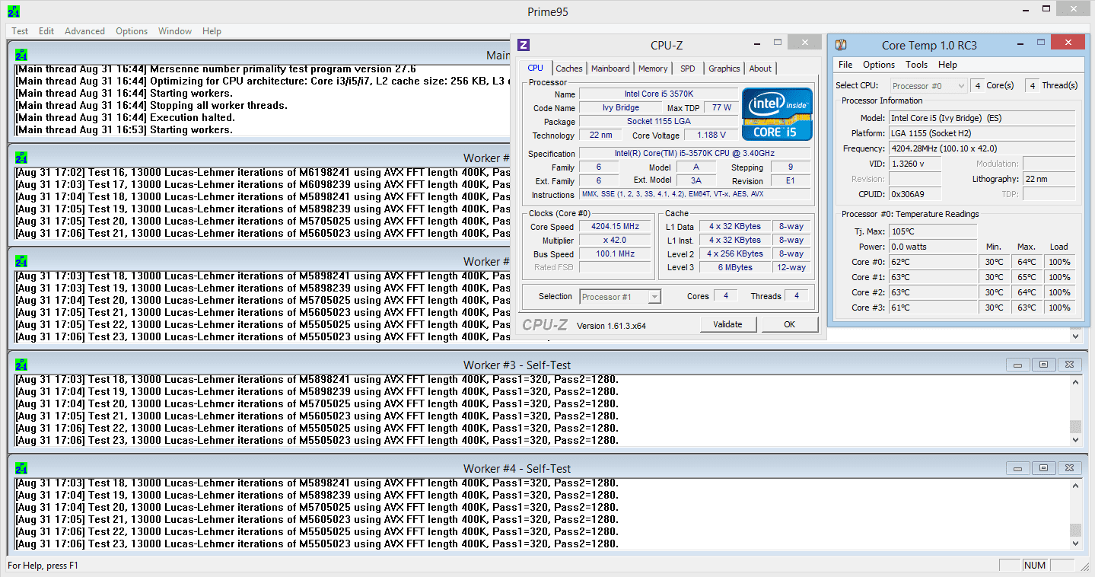
Task: Click the Worker #4 scrollbar thumb
Action: point(1075,531)
